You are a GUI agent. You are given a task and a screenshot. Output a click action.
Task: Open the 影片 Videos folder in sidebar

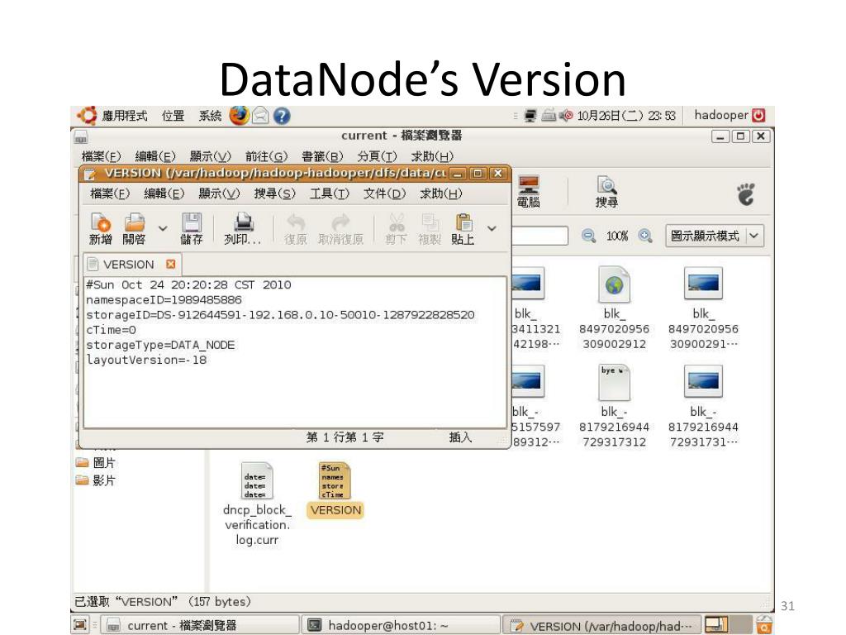click(x=96, y=480)
